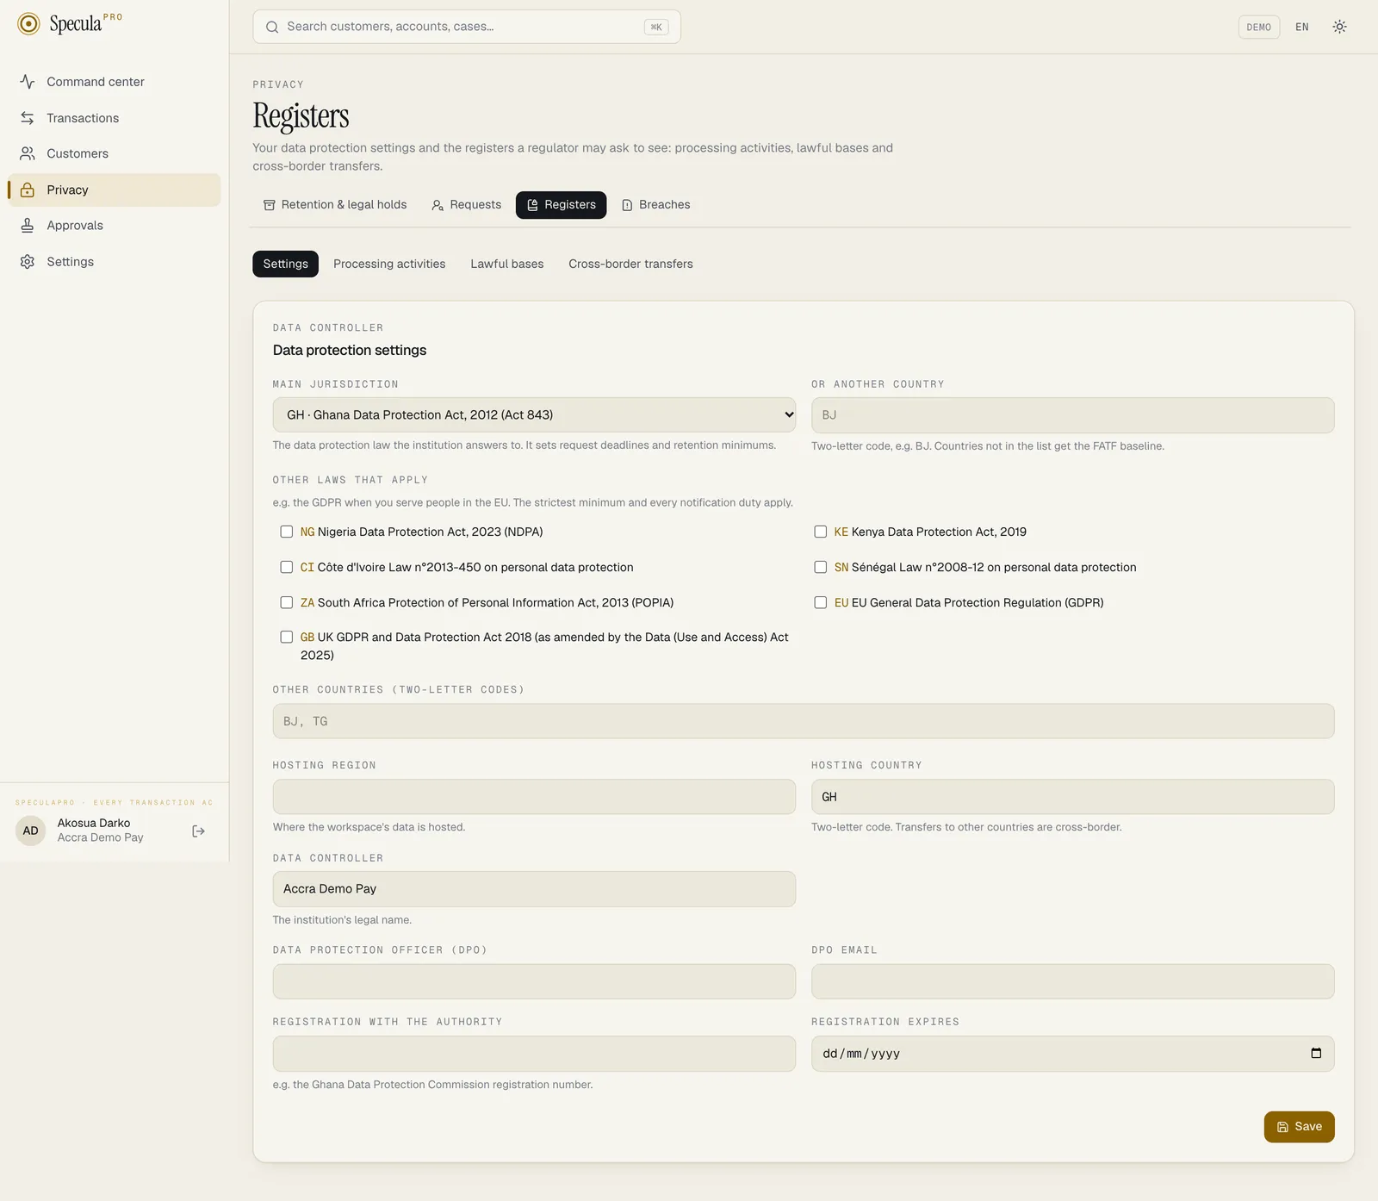Check Kenya Data Protection Act checkbox
The height and width of the screenshot is (1201, 1378).
pos(821,532)
